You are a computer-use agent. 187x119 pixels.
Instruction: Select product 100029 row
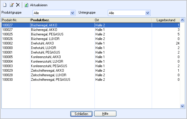coord(91,71)
